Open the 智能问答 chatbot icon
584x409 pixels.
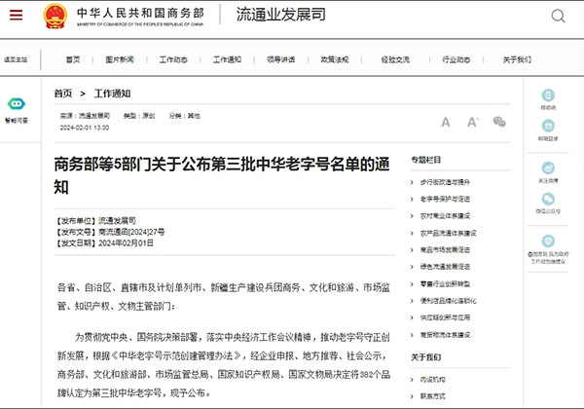tap(17, 105)
